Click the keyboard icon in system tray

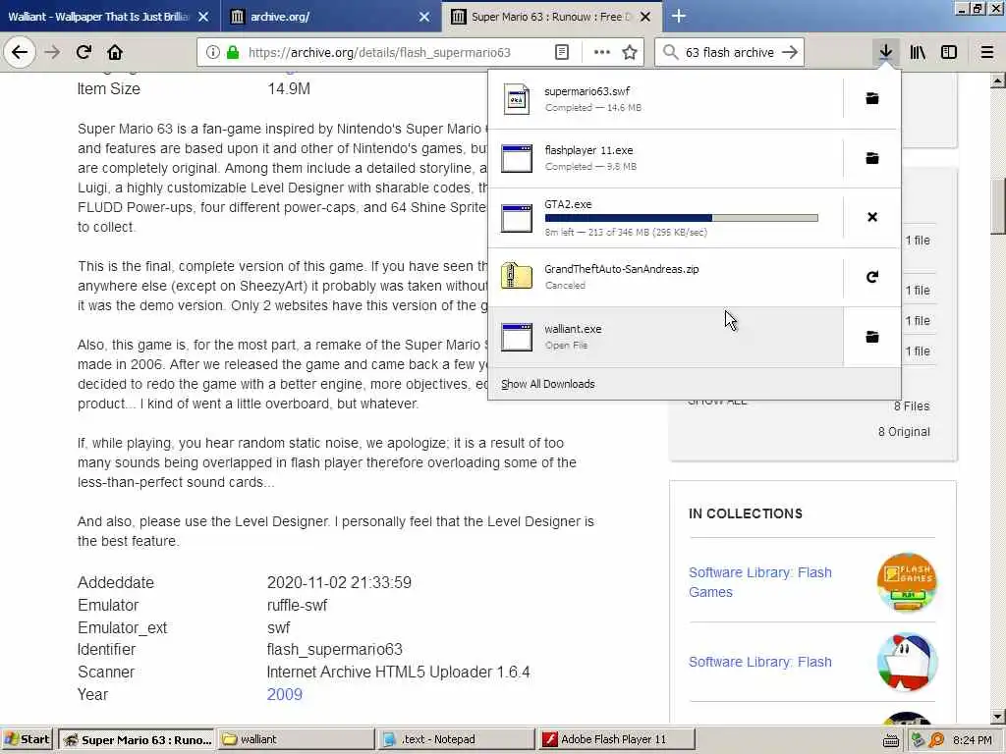(x=890, y=740)
